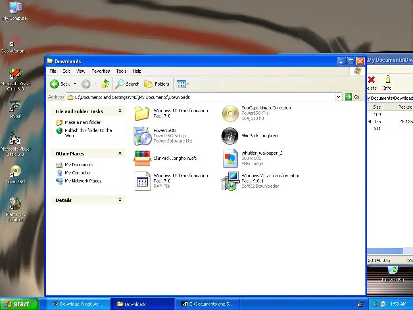Screen dimensions: 413x310
Task: Click the Windows flag logo throbber
Action: (x=358, y=71)
